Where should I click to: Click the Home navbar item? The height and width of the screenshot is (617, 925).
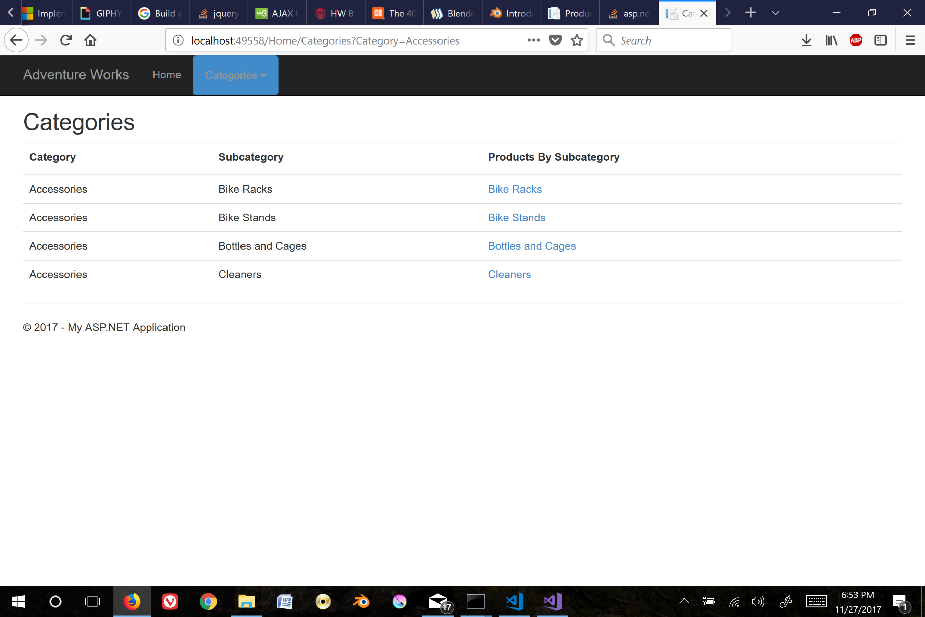click(167, 75)
